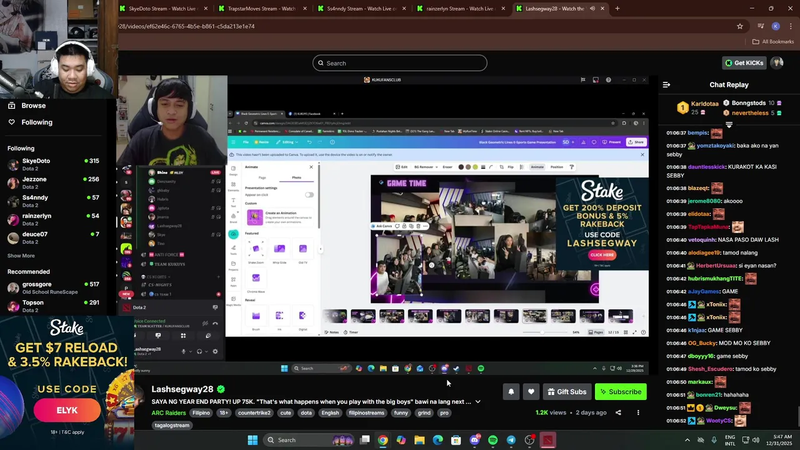This screenshot has width=800, height=450.
Task: Close the Lashsegway28 browser tab
Action: coord(602,9)
